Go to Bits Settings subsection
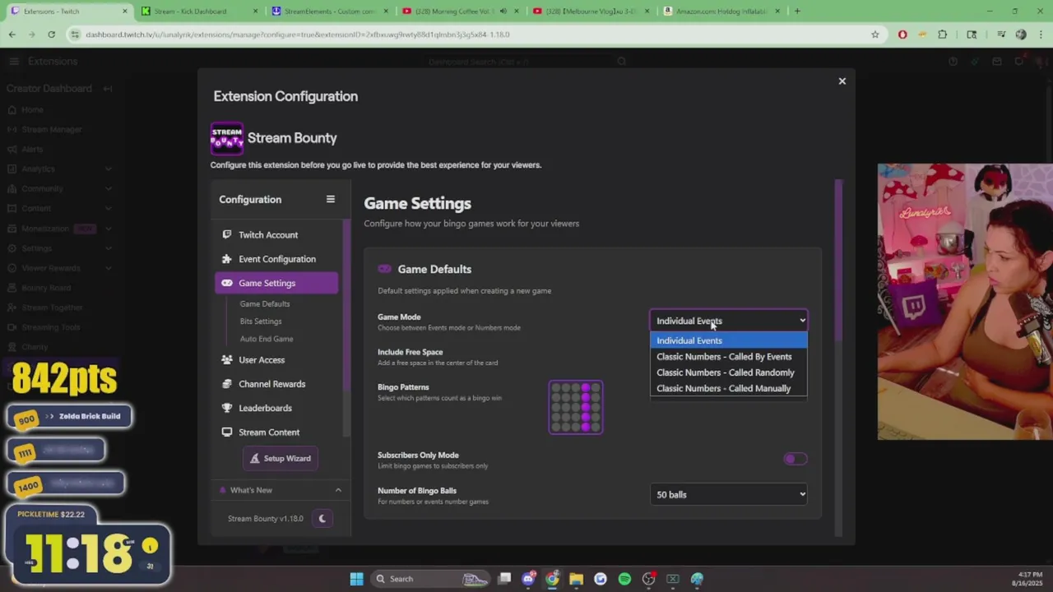 coord(261,321)
